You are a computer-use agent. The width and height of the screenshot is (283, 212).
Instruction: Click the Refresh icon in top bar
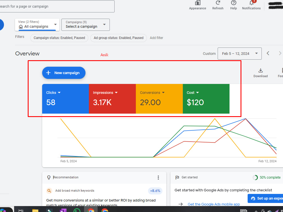[x=218, y=3]
